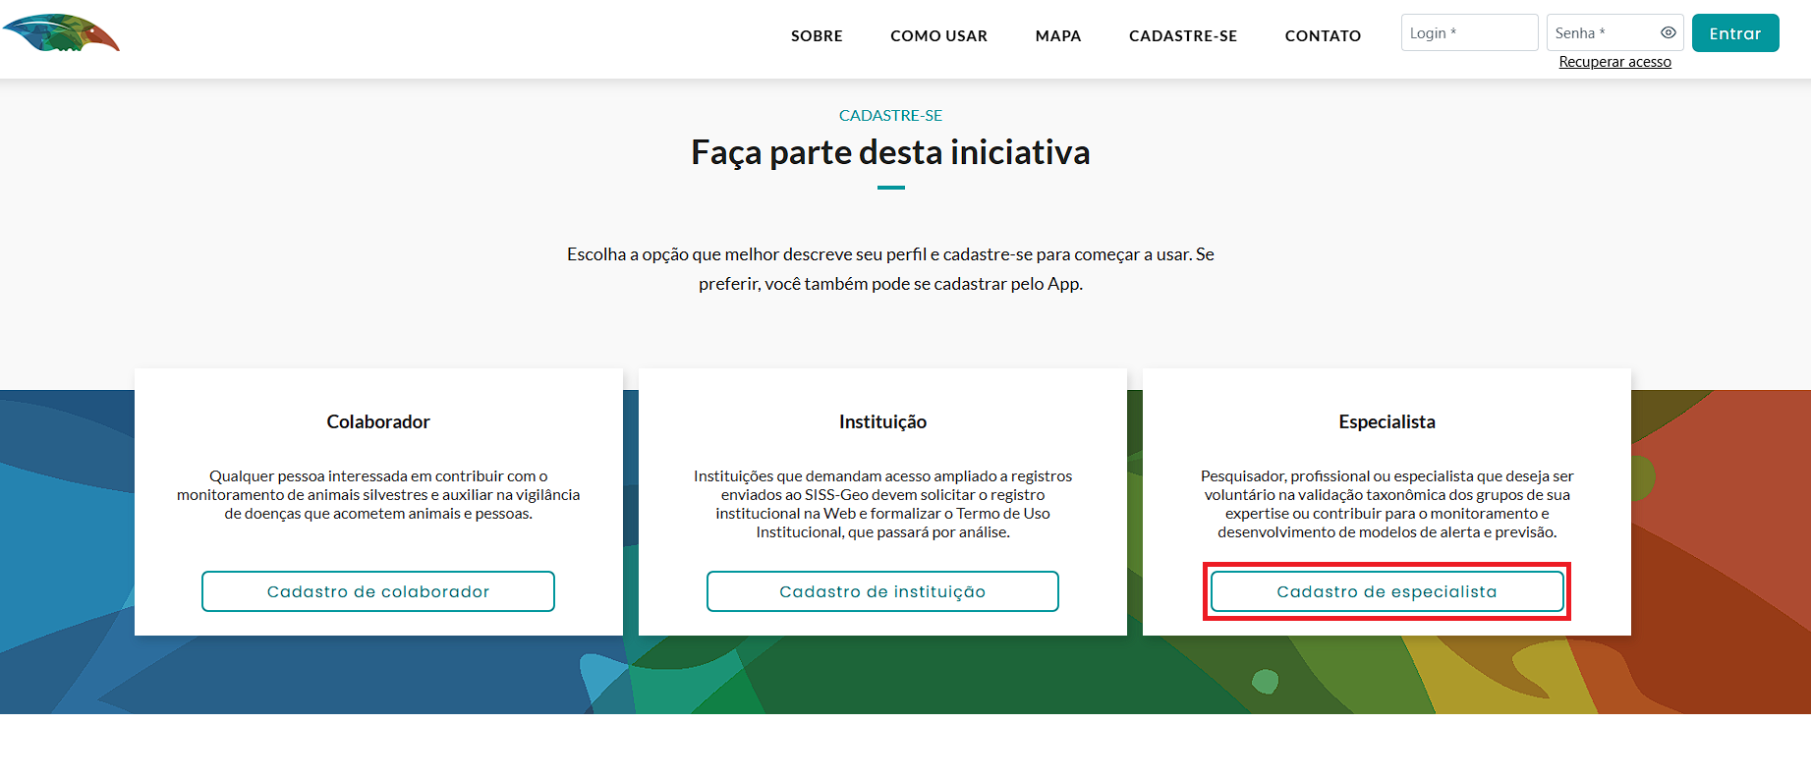Select the Colaborador card heading
This screenshot has width=1811, height=779.
[378, 421]
